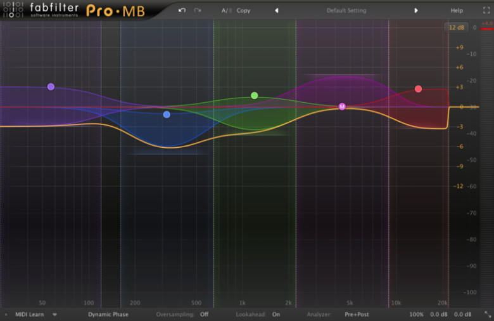Toggle the A/B comparison state
Image resolution: width=494 pixels, height=321 pixels.
point(227,10)
